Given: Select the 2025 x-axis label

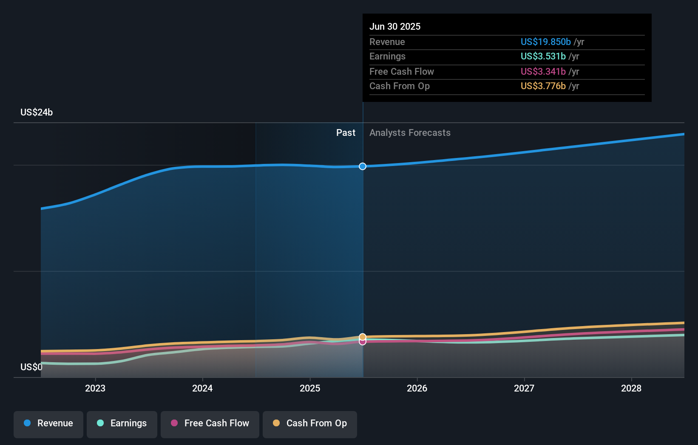Looking at the screenshot, I should tap(310, 388).
